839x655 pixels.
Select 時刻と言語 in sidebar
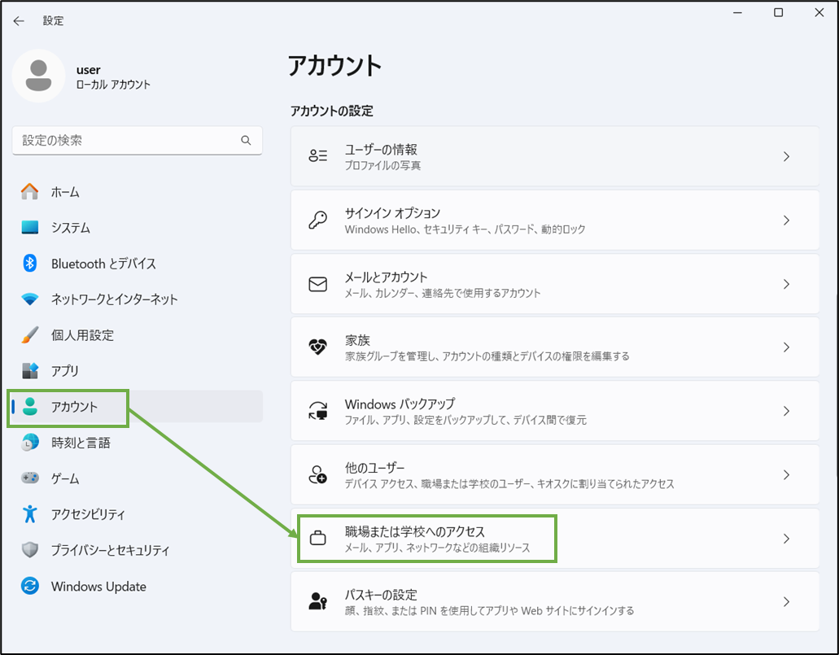point(137,442)
